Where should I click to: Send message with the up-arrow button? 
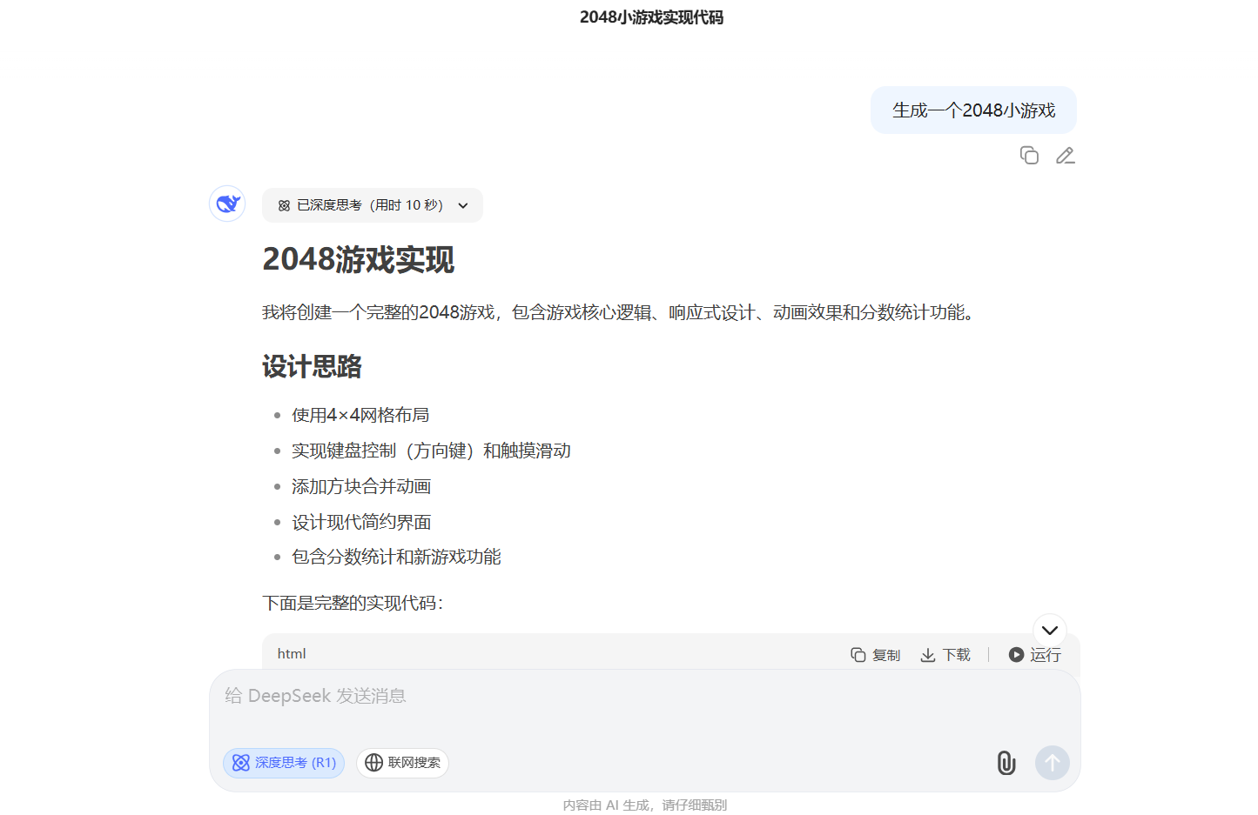pyautogui.click(x=1052, y=763)
